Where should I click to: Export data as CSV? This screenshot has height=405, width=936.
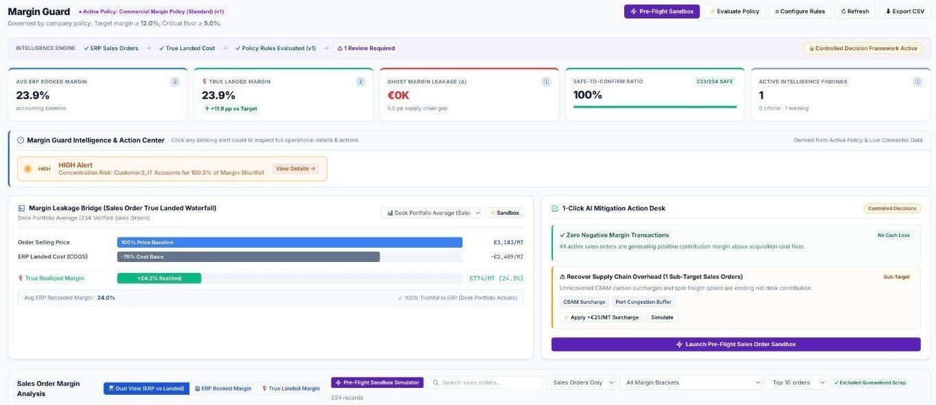[904, 11]
